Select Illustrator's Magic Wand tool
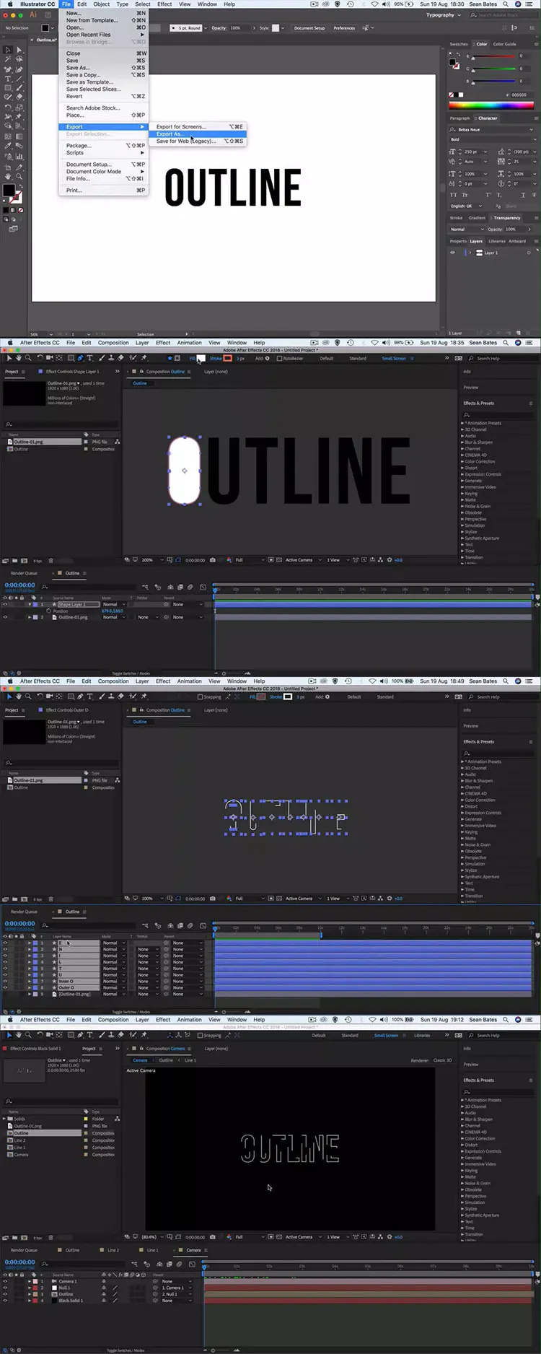The width and height of the screenshot is (541, 1354). click(8, 59)
